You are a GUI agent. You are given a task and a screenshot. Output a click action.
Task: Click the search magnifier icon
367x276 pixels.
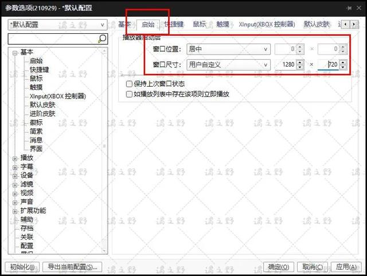click(x=102, y=38)
